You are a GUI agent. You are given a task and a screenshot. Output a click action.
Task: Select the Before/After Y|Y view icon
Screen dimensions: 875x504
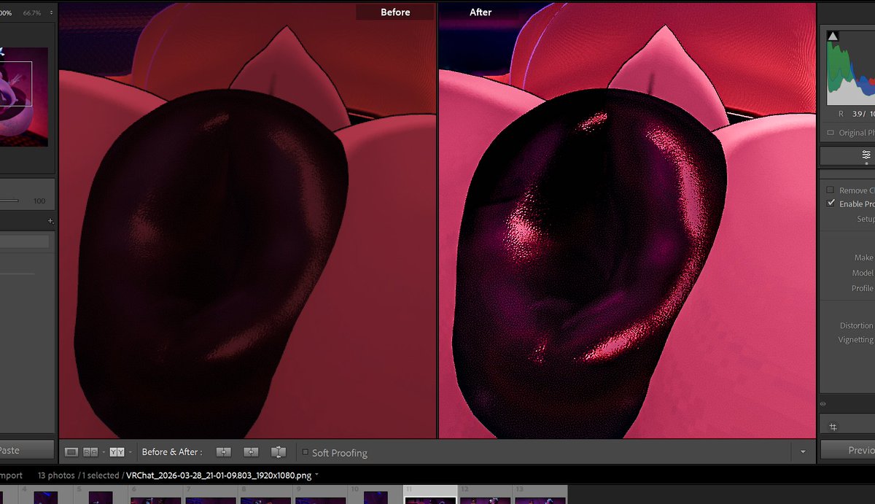[117, 452]
